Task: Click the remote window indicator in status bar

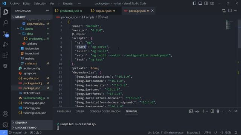Action: pos(4,132)
